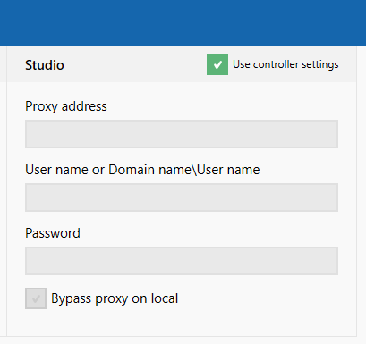Image resolution: width=366 pixels, height=344 pixels.
Task: Click the Bypass proxy on local label
Action: [115, 298]
